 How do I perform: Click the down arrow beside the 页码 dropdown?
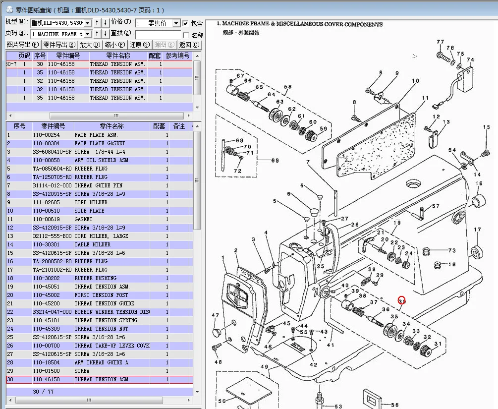pos(105,34)
